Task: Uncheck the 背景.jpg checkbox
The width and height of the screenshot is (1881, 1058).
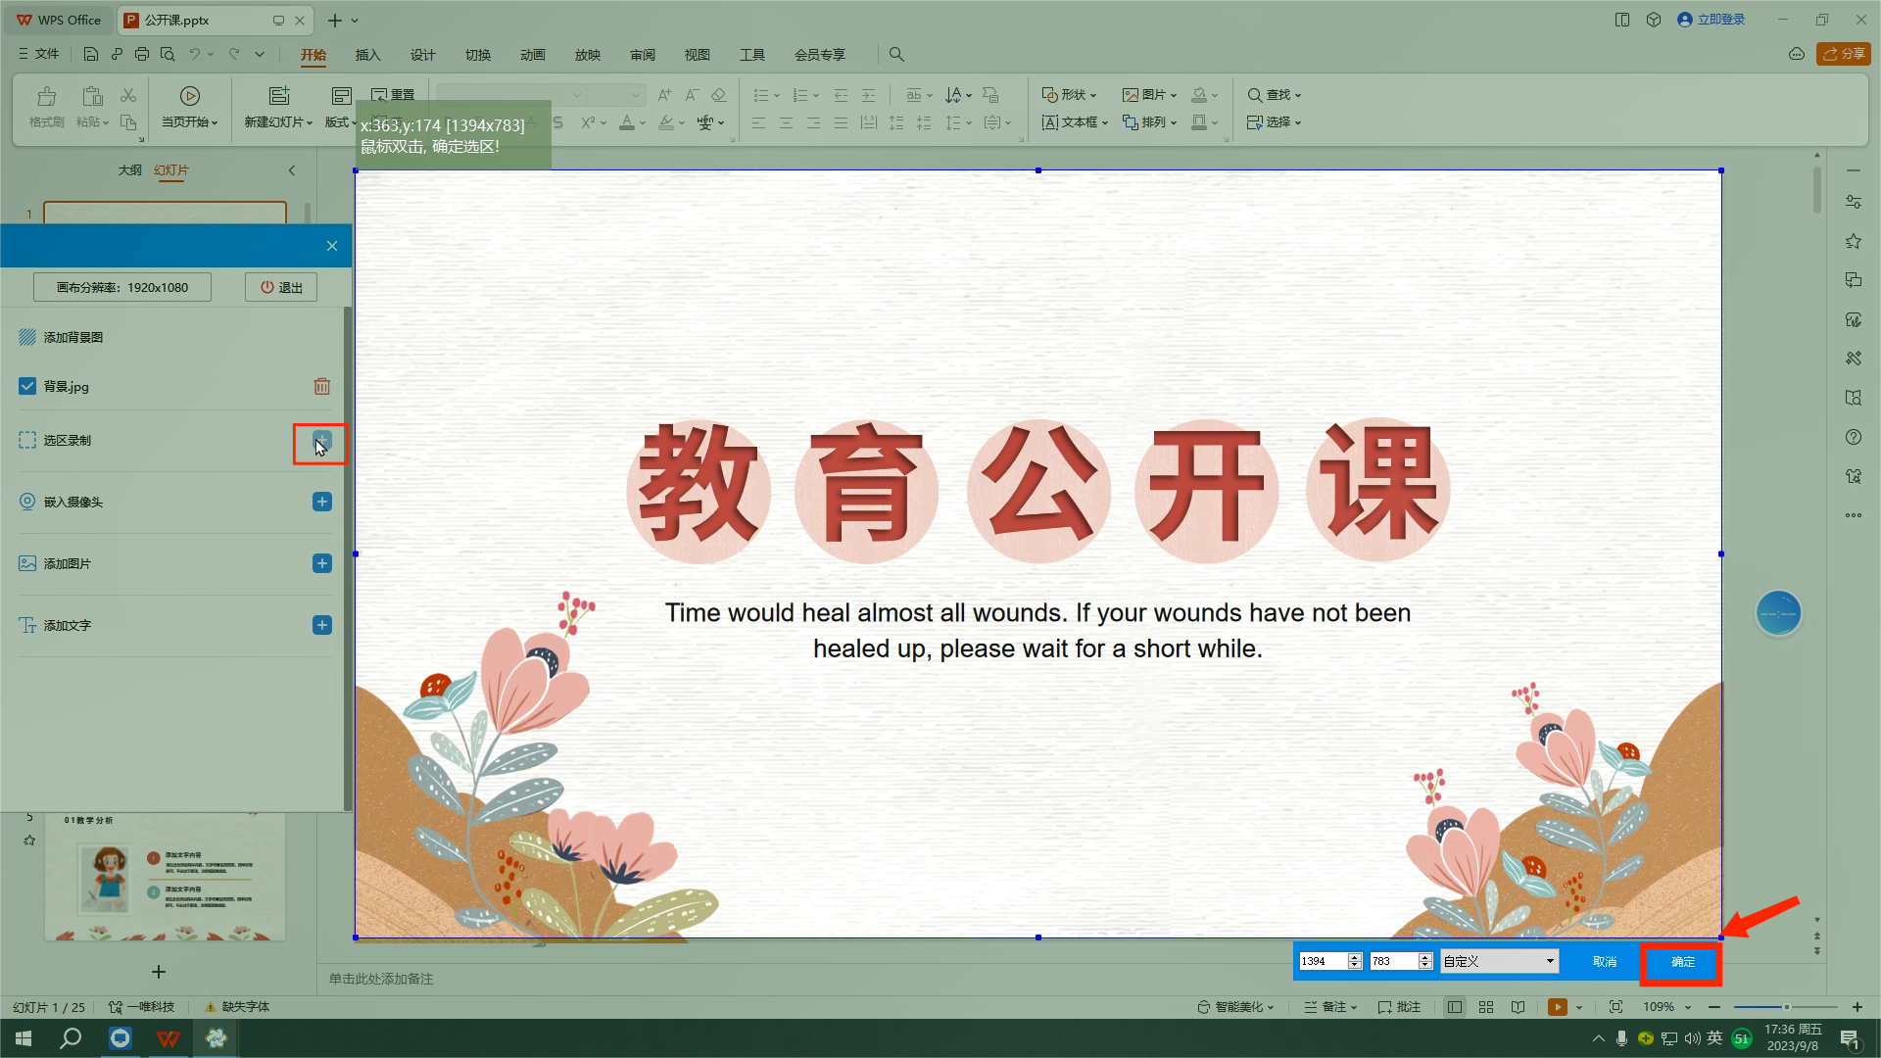Action: pos(26,386)
